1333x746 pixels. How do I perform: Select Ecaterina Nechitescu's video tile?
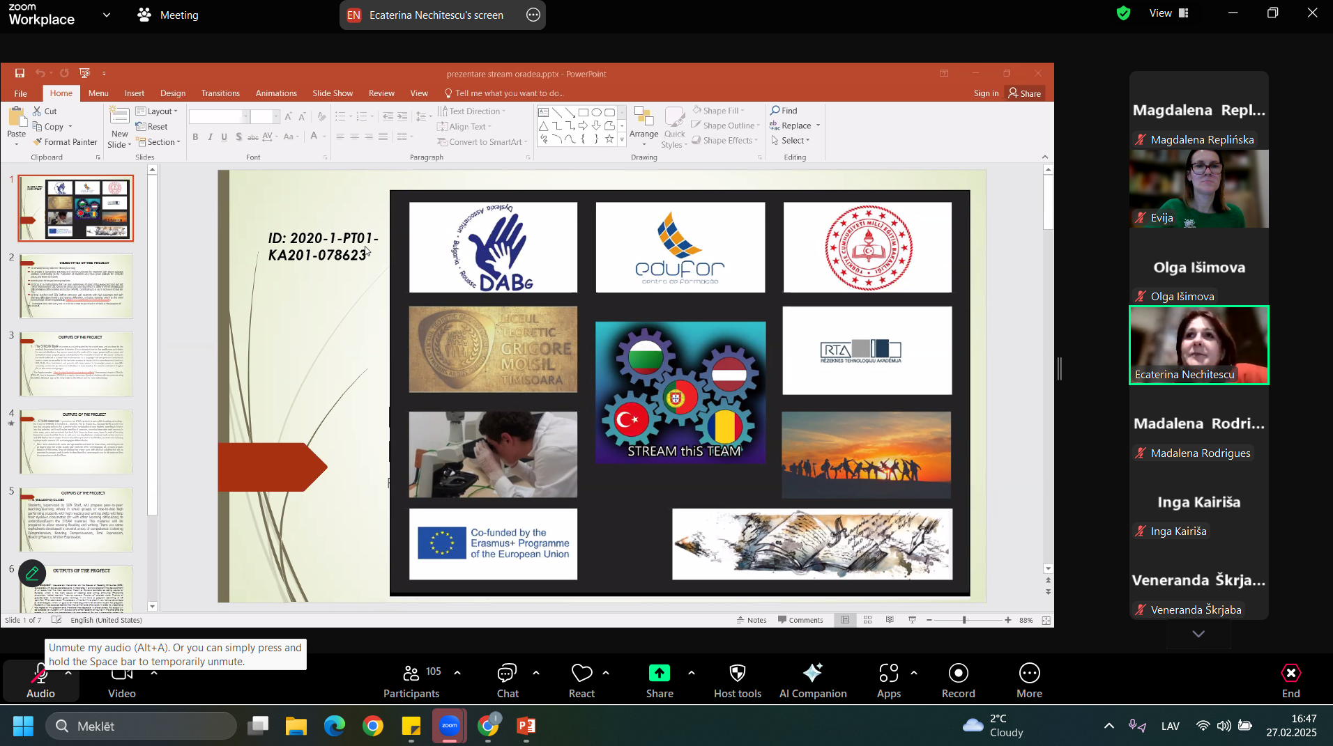pos(1198,345)
